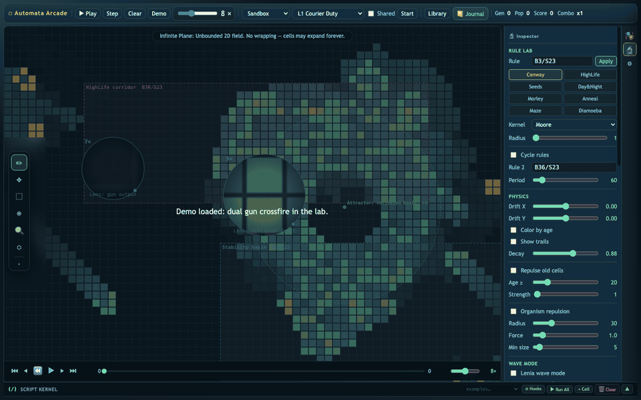Adjust the Period slider
This screenshot has width=641, height=400.
coord(566,180)
